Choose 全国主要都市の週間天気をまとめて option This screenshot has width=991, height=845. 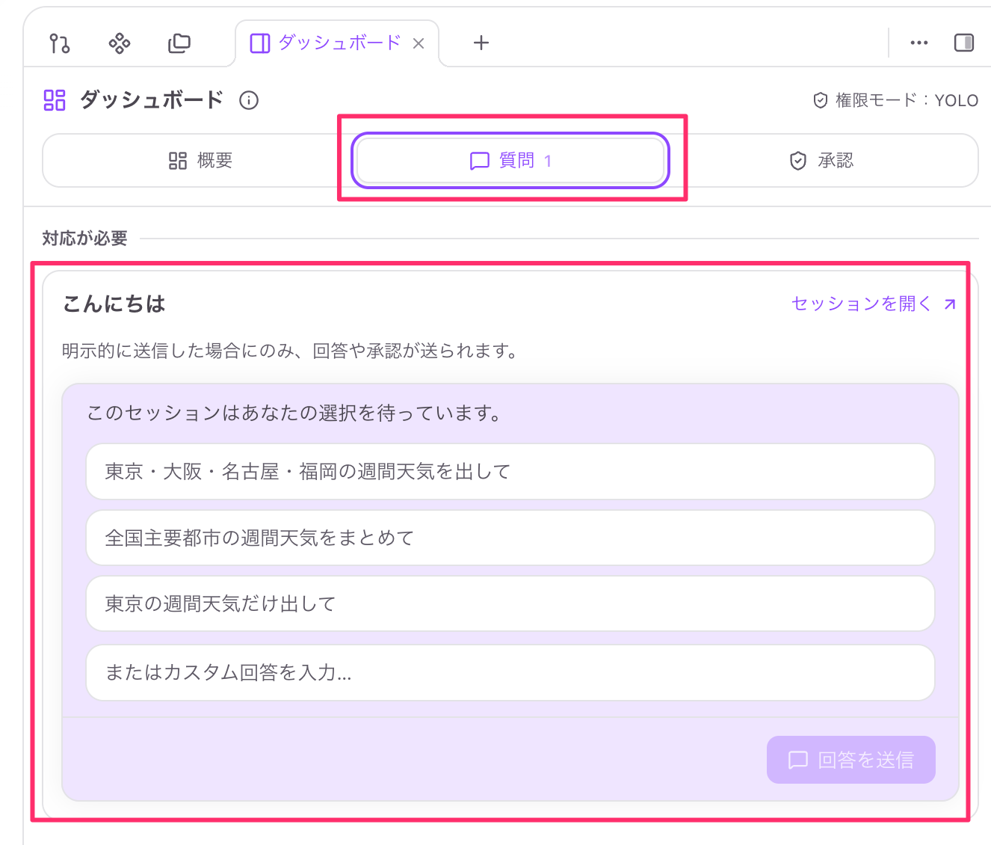pyautogui.click(x=510, y=538)
